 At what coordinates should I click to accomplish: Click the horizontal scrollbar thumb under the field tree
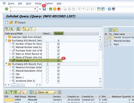pos(18,85)
